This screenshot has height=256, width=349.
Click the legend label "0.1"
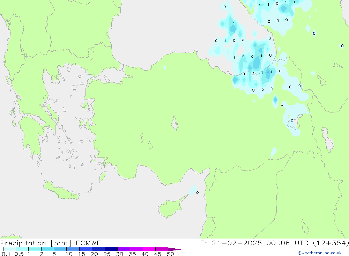(6, 254)
